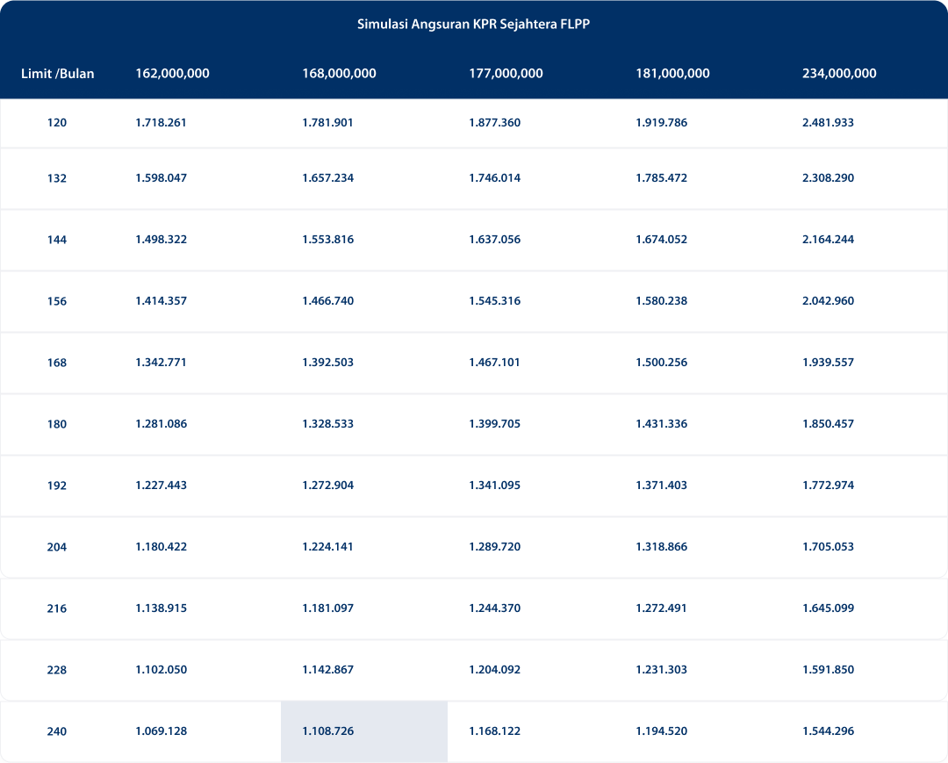Select installment value 1.718.261
This screenshot has height=763, width=948.
coord(161,123)
